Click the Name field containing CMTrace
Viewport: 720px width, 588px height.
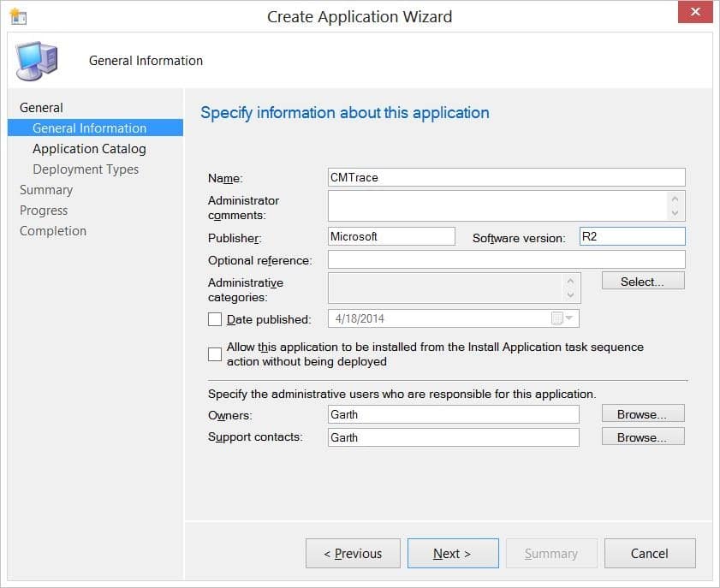pyautogui.click(x=505, y=177)
